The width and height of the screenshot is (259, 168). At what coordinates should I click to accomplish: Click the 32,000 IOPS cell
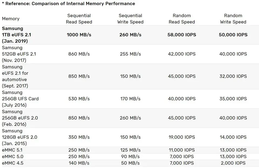coord(233,76)
